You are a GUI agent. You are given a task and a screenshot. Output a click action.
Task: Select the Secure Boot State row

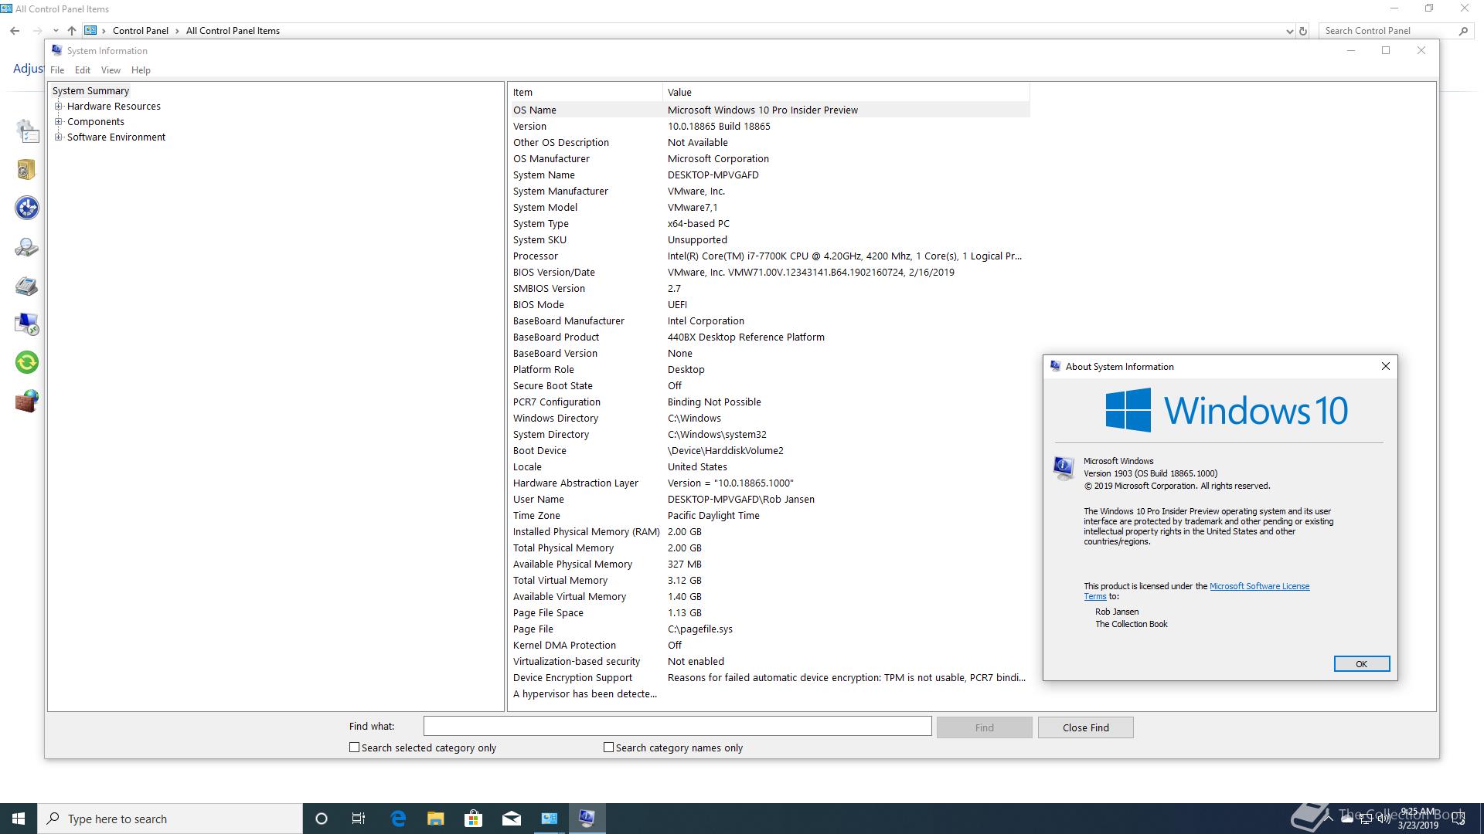770,385
